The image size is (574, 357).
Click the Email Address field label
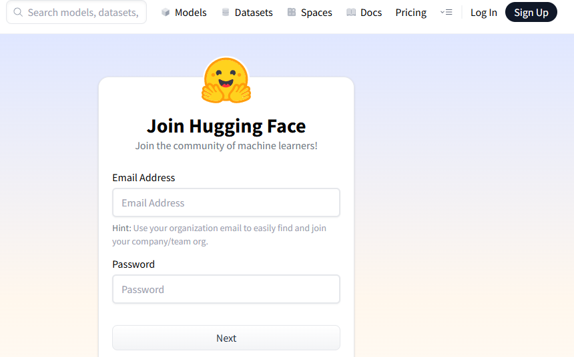point(143,178)
